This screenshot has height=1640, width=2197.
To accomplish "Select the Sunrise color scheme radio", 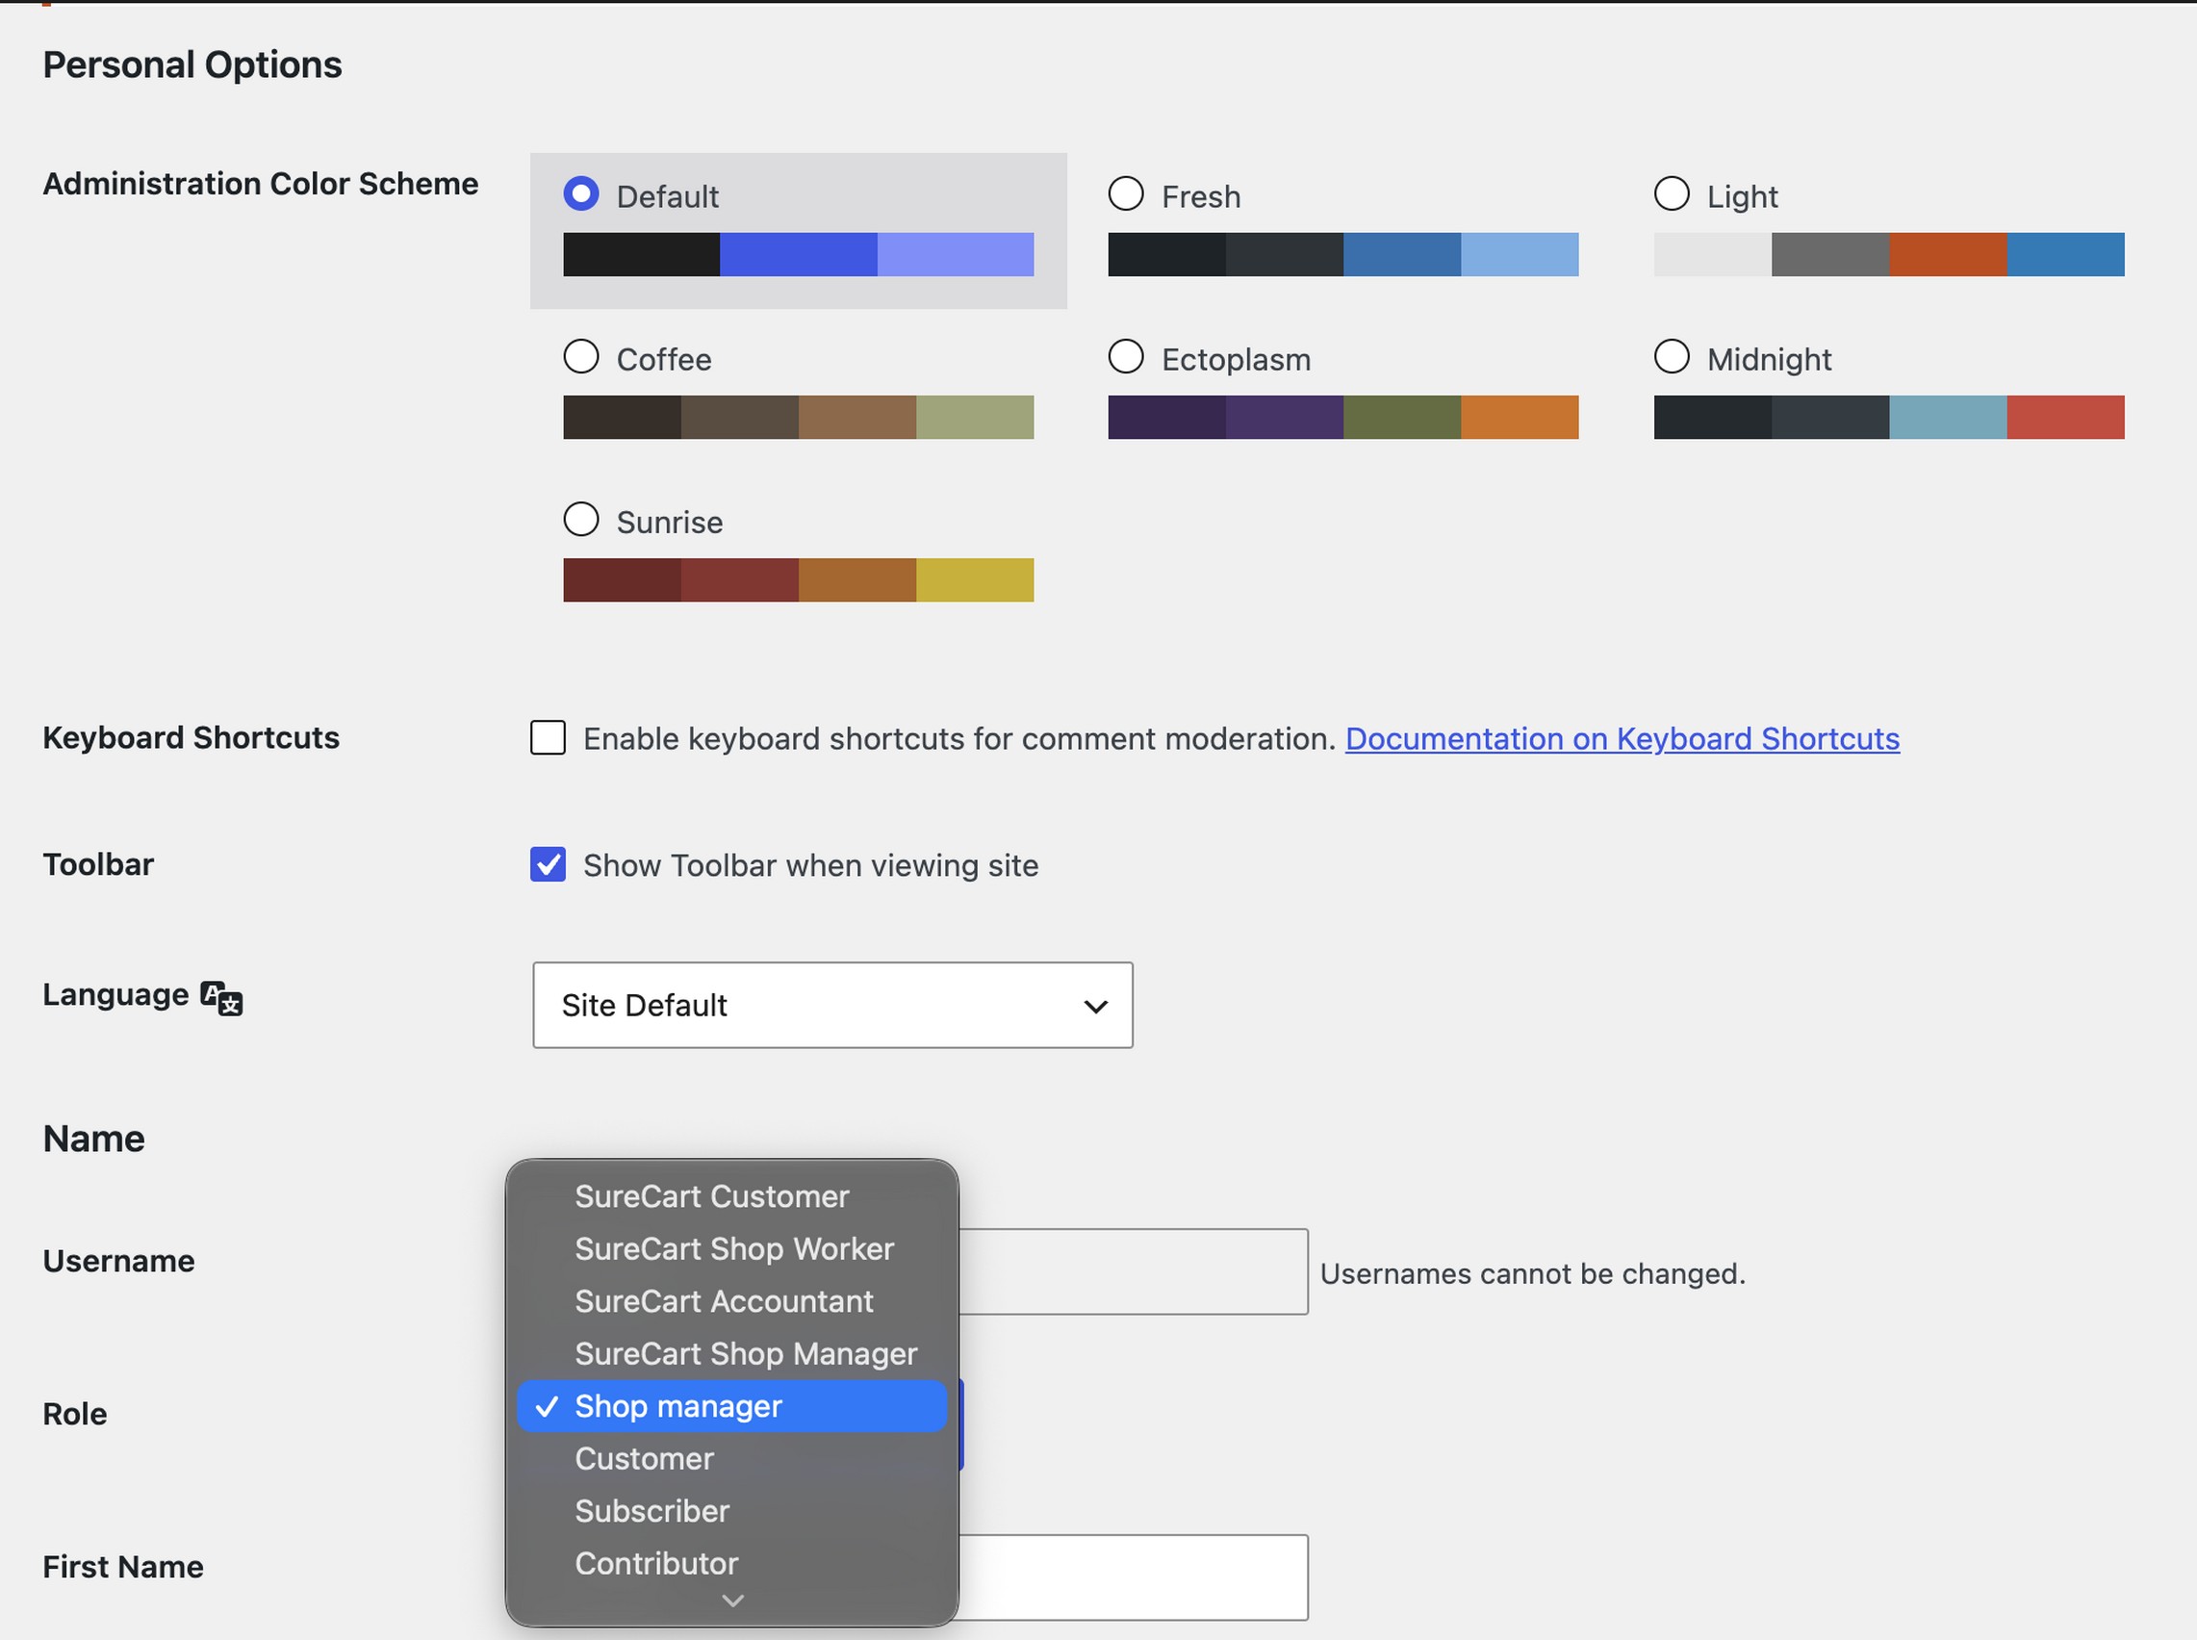I will coord(580,519).
